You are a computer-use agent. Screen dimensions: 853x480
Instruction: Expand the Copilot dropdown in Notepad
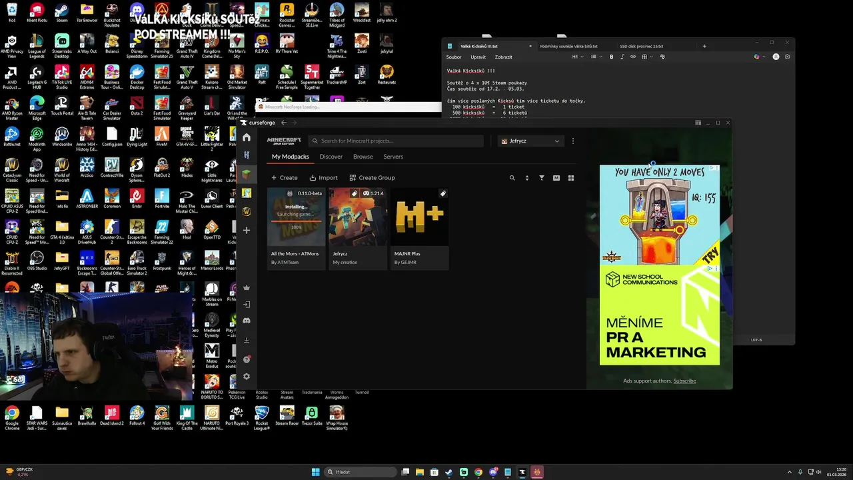(758, 57)
